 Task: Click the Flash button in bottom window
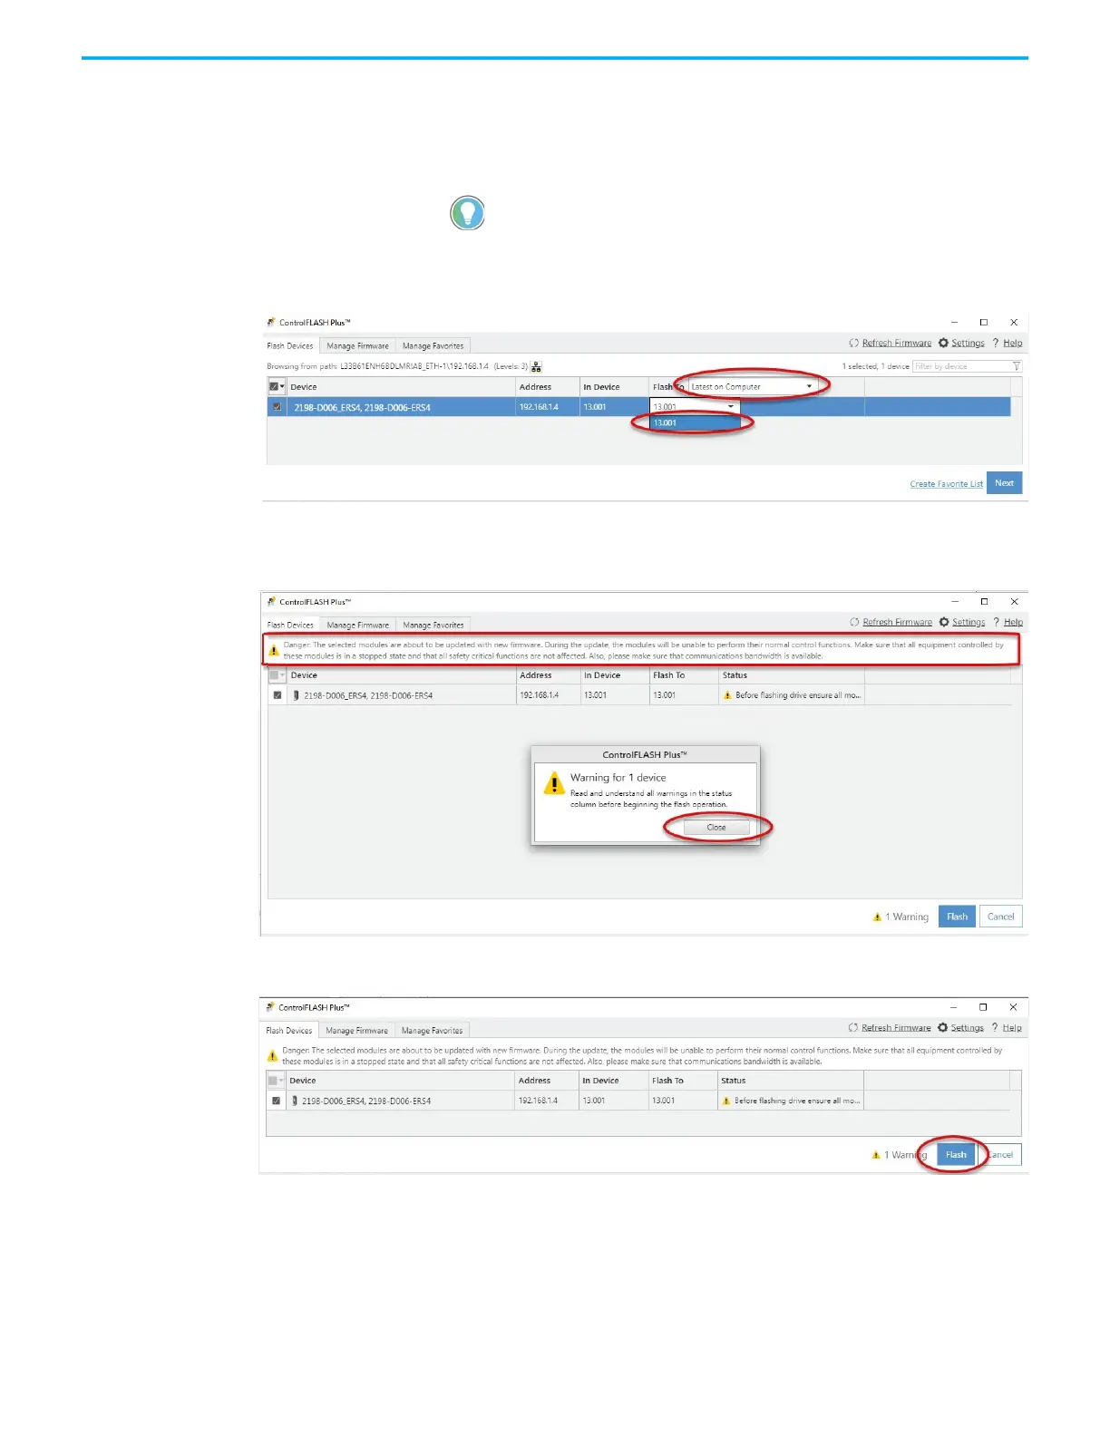[956, 1155]
